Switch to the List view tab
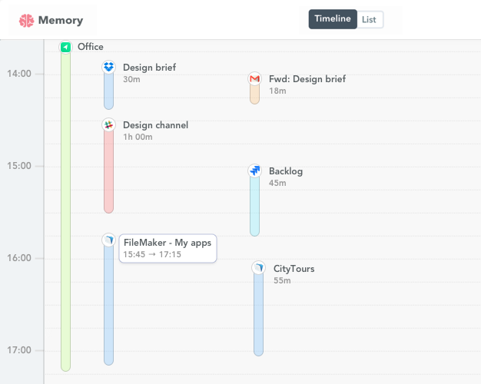Image resolution: width=481 pixels, height=384 pixels. pos(370,20)
